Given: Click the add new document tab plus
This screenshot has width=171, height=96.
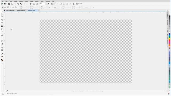Looking at the screenshot, I should point(39,10).
